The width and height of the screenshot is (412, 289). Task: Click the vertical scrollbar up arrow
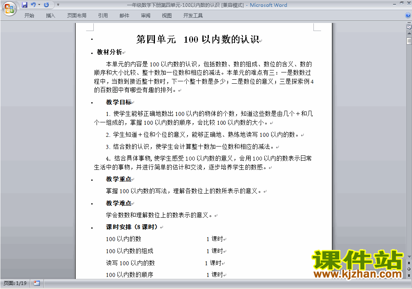[409, 33]
